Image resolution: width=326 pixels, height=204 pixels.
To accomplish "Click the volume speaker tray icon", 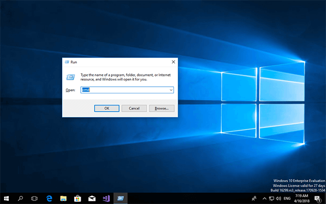I will (280, 198).
